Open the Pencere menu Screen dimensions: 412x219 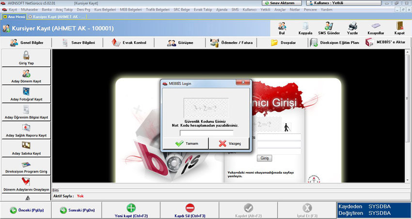click(x=310, y=10)
